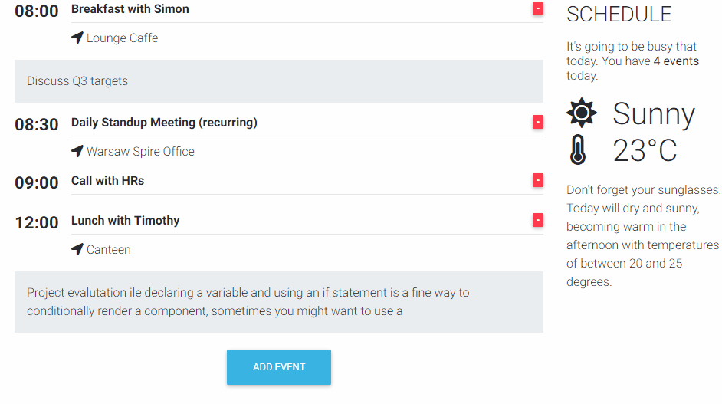Screen dimensions: 722x404
Task: Remove the Daily Standup Meeting event
Action: [538, 122]
